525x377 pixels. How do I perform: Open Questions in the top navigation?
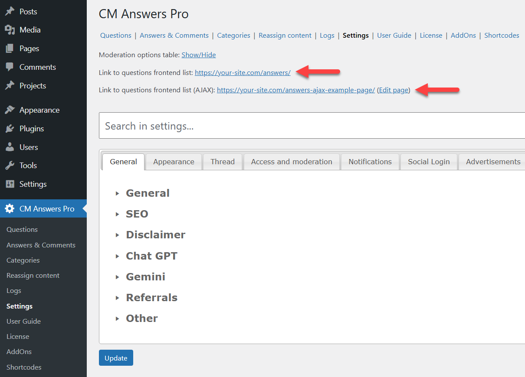click(116, 36)
